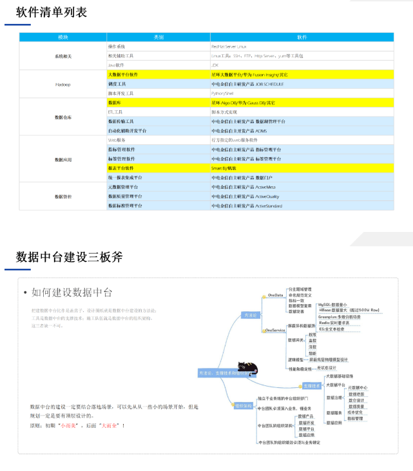Click the 逻辑模型 branch label
Screen dimensions: 413x471
point(296,360)
